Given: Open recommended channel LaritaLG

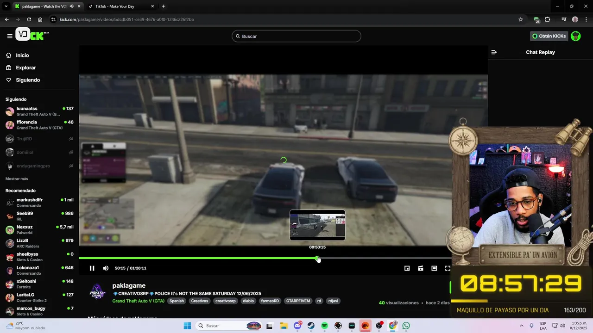Looking at the screenshot, I should (39, 297).
